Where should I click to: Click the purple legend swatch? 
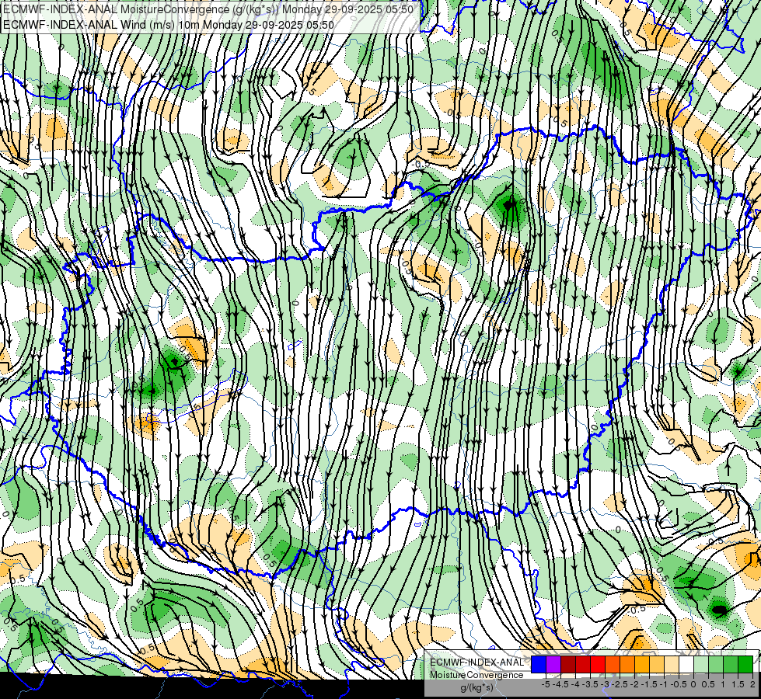tap(553, 664)
